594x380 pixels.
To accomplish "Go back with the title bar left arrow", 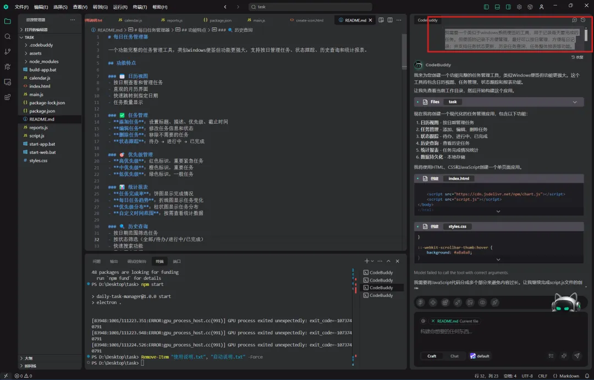I will (x=225, y=7).
